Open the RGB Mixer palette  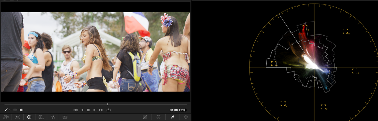point(53,117)
